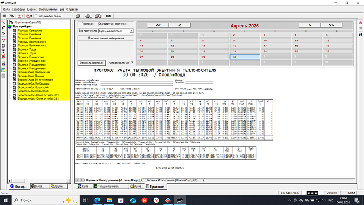This screenshot has height=205, width=364.
Task: Jump forward a year with >> button
Action: tap(331, 25)
